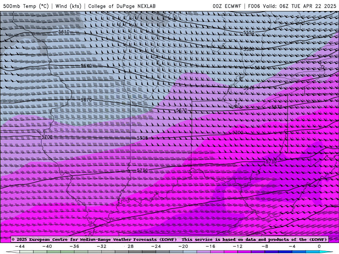Click the -20 colorbar tick label
339x254 pixels.
coord(183,246)
